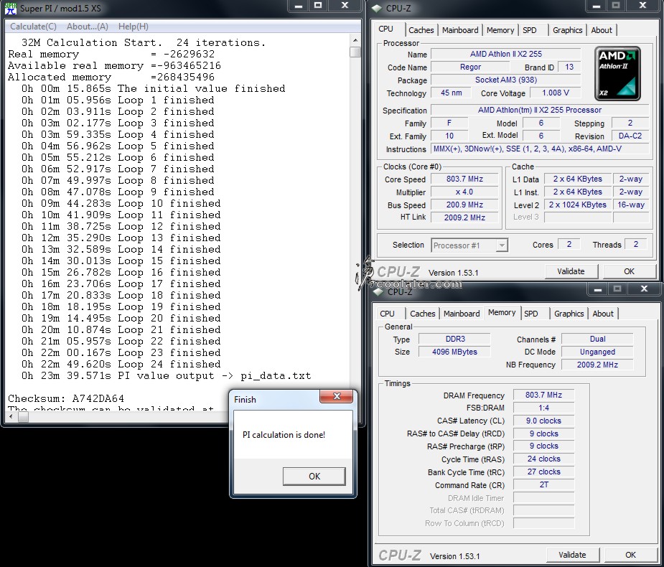Click 'PI calculation is done!' message text
Viewport: 664px width, 567px height.
(x=284, y=435)
